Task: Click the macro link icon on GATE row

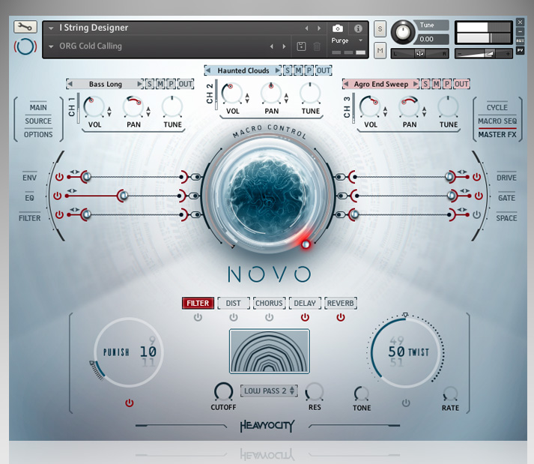Action: pos(342,196)
